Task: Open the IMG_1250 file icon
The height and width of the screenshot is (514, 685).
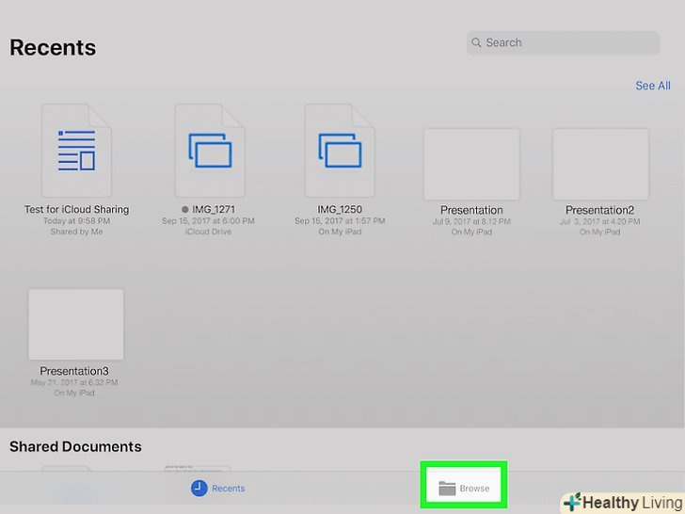Action: (x=340, y=151)
